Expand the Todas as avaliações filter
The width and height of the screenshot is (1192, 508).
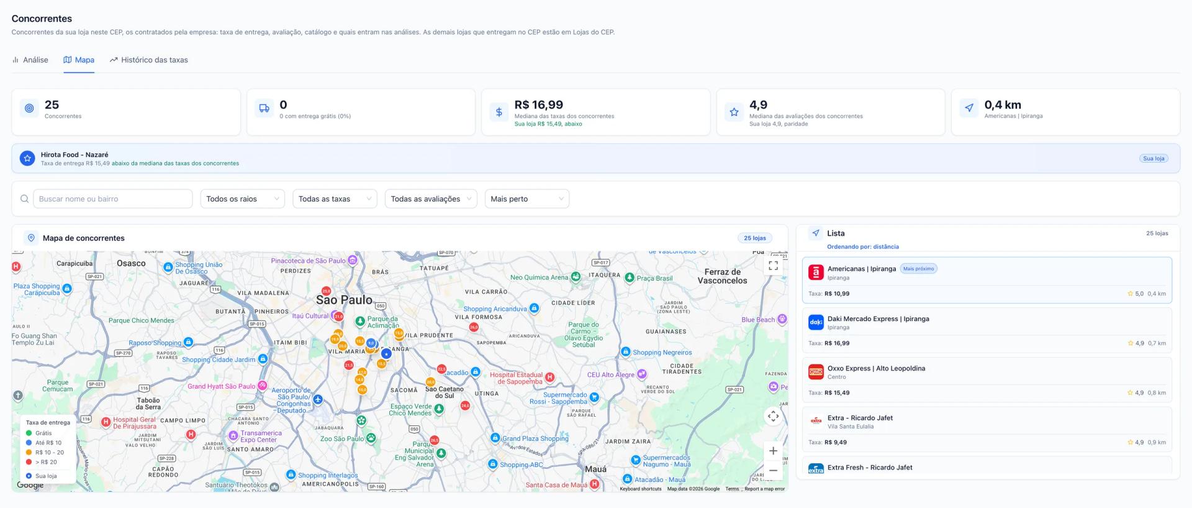tap(431, 199)
